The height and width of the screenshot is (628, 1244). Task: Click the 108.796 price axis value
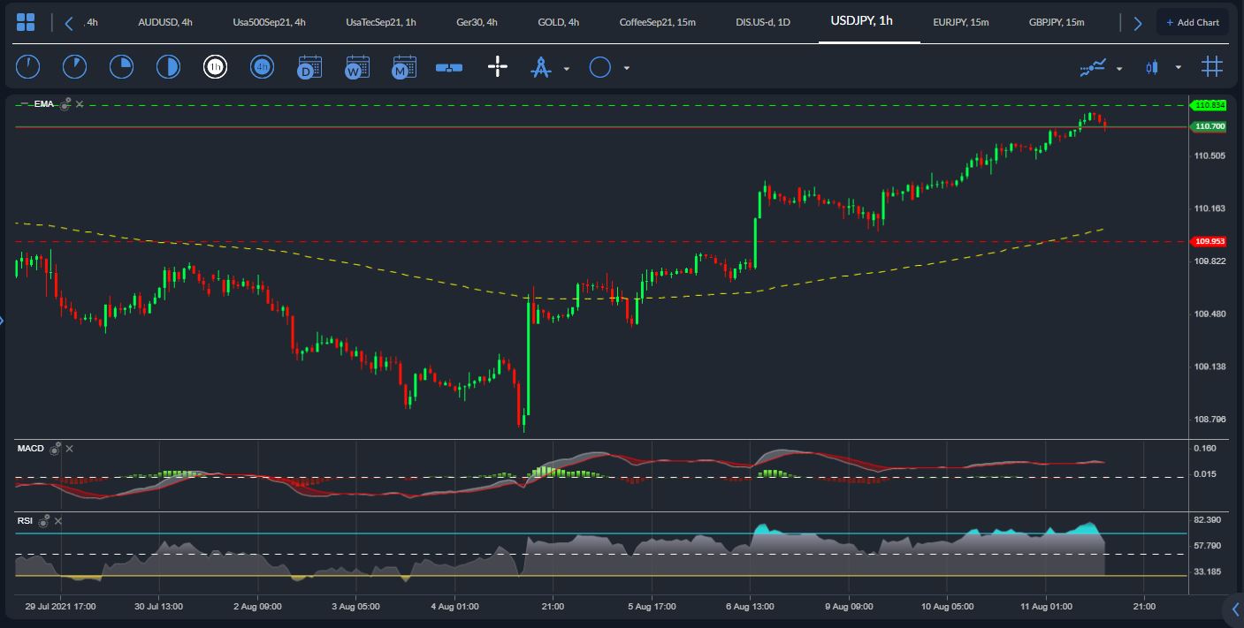coord(1210,419)
